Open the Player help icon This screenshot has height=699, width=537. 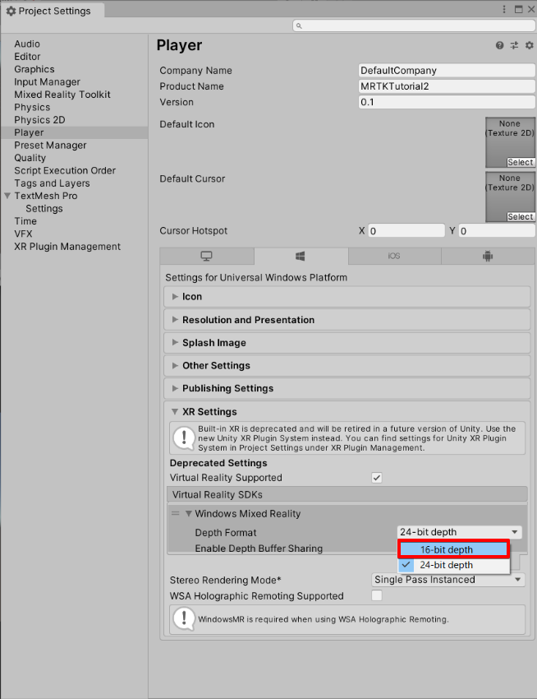point(499,45)
